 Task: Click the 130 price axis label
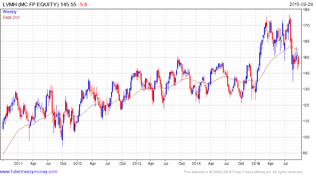[306, 89]
